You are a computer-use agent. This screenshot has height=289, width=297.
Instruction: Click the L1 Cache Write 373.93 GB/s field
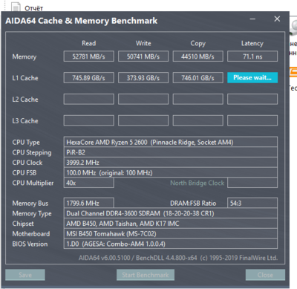(x=143, y=78)
